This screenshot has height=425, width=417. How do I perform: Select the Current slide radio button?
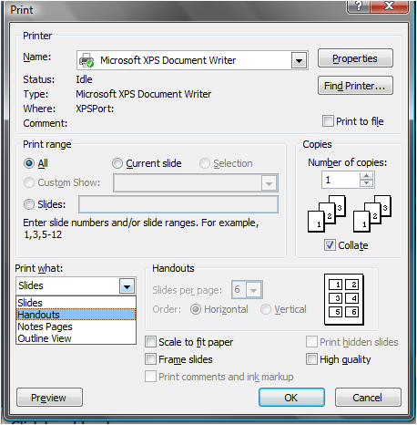(117, 163)
